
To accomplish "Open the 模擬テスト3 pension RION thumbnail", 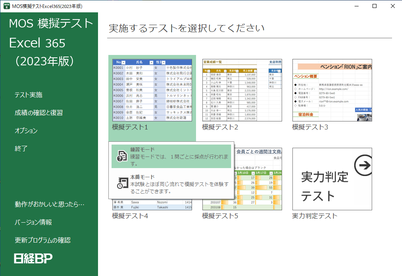I will pos(332,90).
